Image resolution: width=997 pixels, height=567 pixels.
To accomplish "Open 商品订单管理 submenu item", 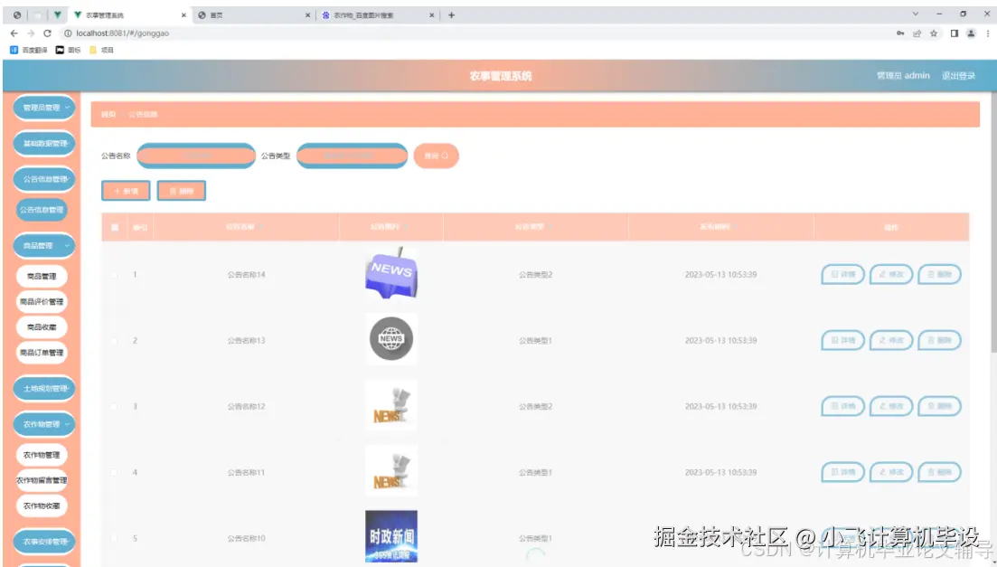I will tap(42, 353).
